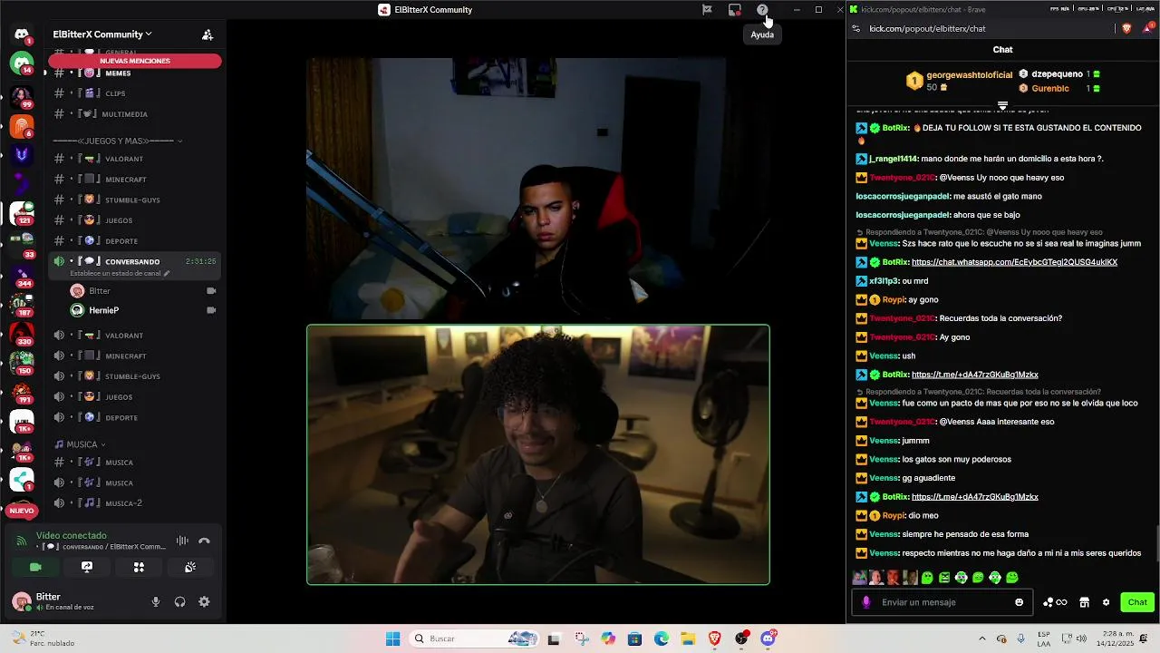The width and height of the screenshot is (1160, 653).
Task: Open connection signal details icon
Action: pyautogui.click(x=22, y=541)
